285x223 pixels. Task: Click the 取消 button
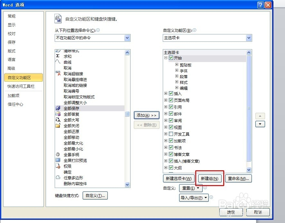point(258,212)
